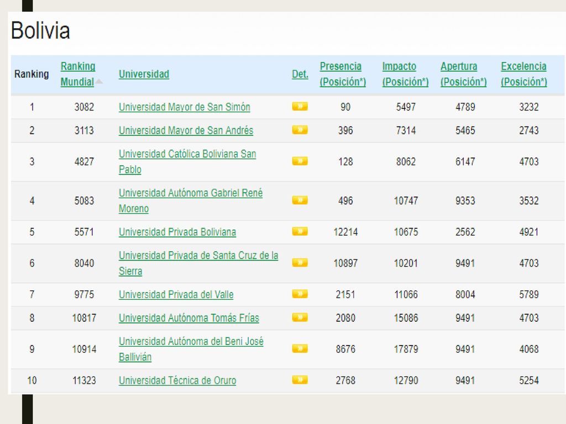This screenshot has width=566, height=424.
Task: Select world ranking value 11323
Action: (84, 380)
